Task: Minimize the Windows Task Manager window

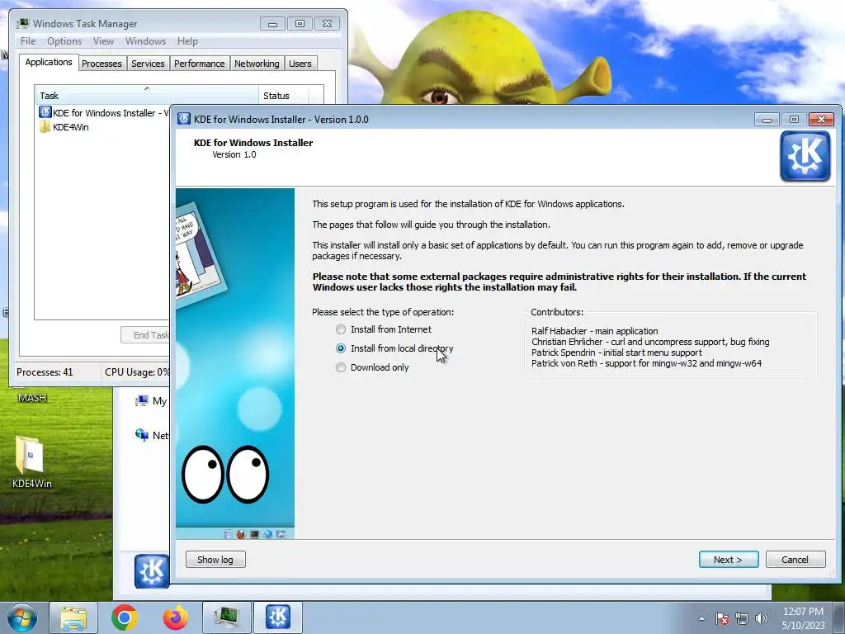Action: [x=272, y=24]
